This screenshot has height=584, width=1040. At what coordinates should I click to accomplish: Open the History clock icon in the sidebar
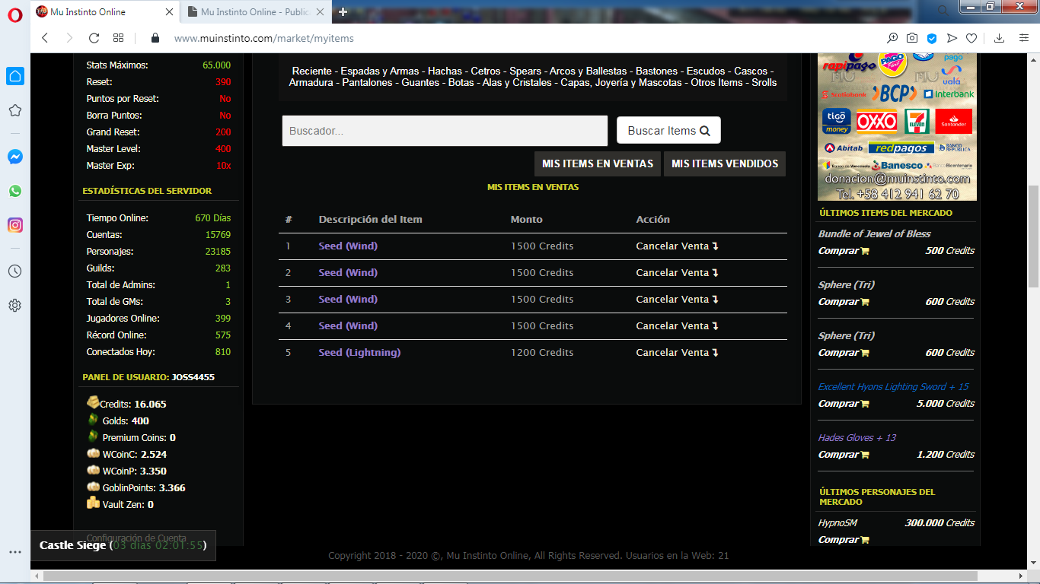click(15, 271)
